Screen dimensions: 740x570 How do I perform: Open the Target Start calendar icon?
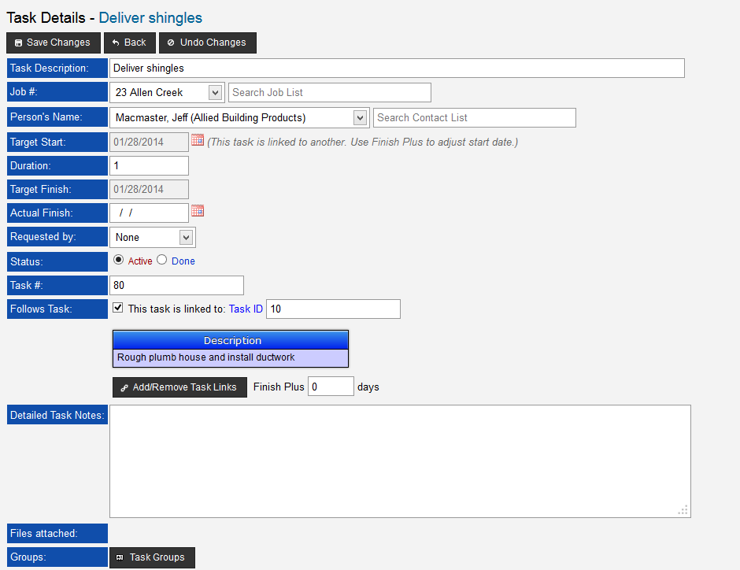198,140
